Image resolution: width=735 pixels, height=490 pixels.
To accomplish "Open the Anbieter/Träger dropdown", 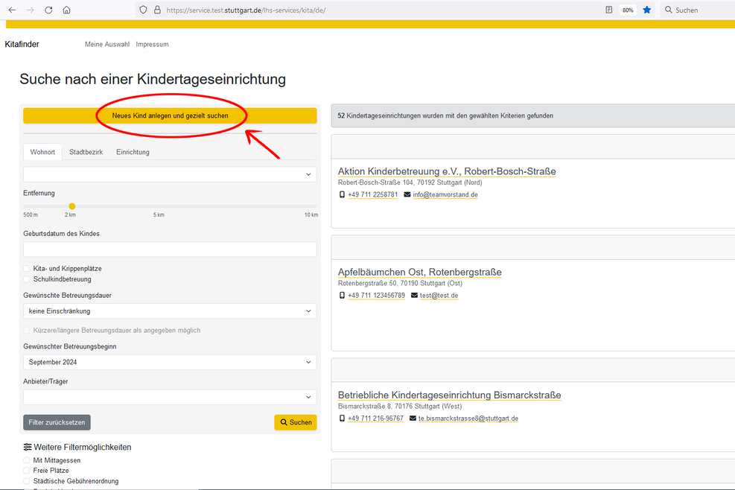I will pos(170,397).
